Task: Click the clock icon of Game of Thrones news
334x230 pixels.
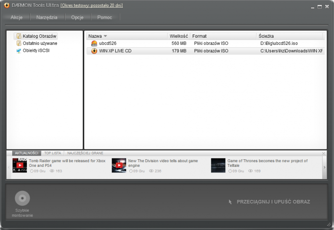Action: (230, 171)
